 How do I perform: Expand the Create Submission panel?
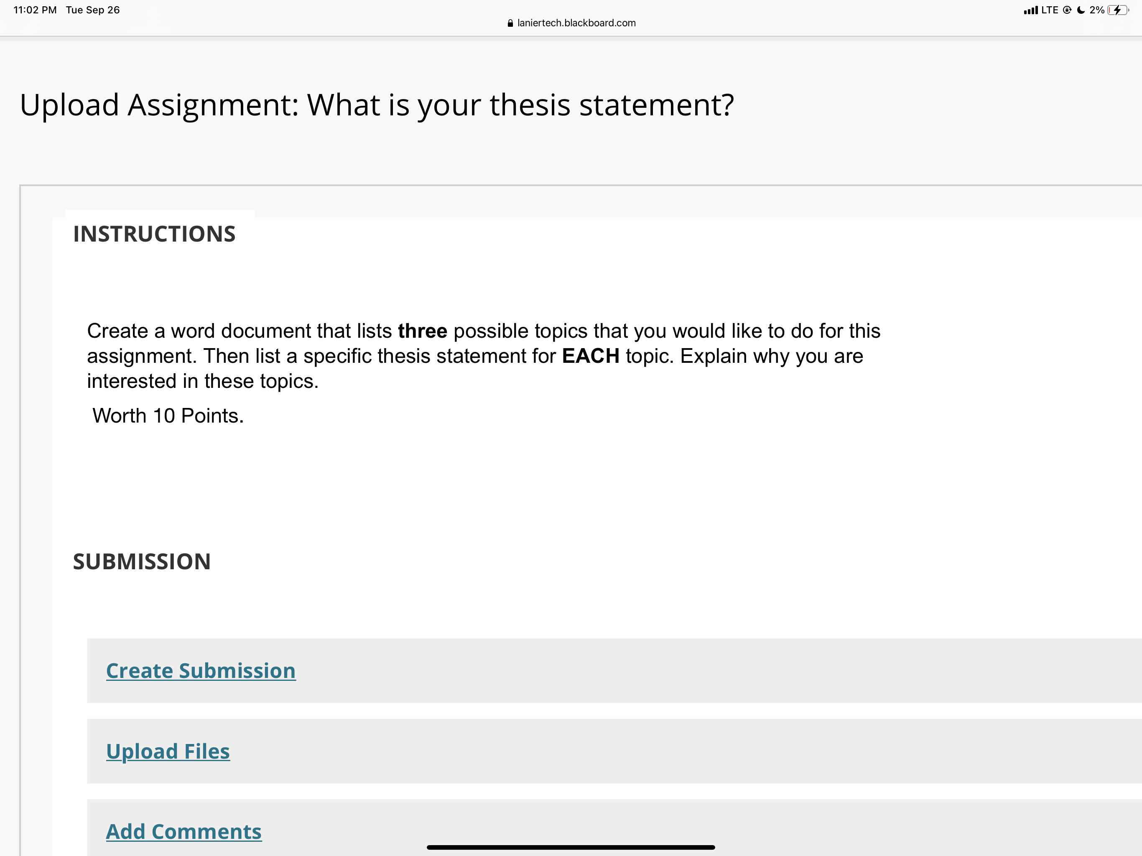tap(200, 671)
